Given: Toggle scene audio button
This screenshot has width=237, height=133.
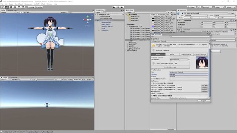Looking at the screenshot, I should click(25, 12).
